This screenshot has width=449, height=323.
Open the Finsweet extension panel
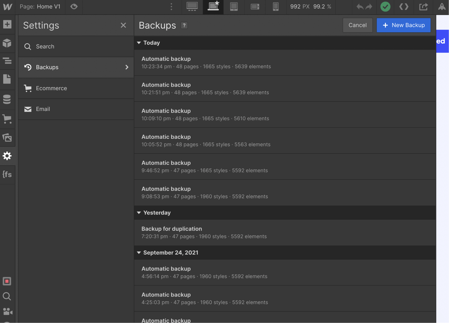pos(7,174)
